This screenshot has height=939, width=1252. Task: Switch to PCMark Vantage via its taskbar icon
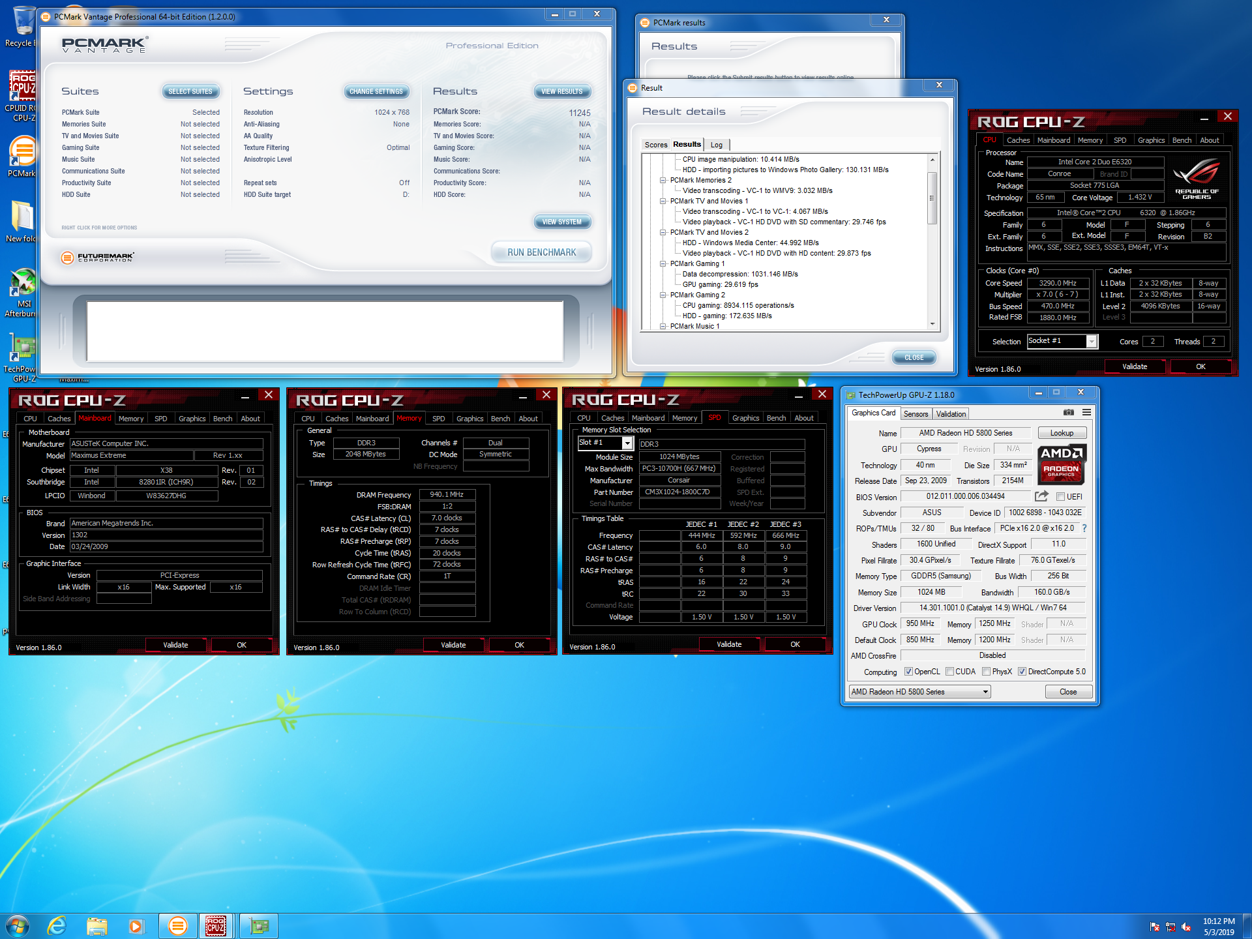coord(177,925)
